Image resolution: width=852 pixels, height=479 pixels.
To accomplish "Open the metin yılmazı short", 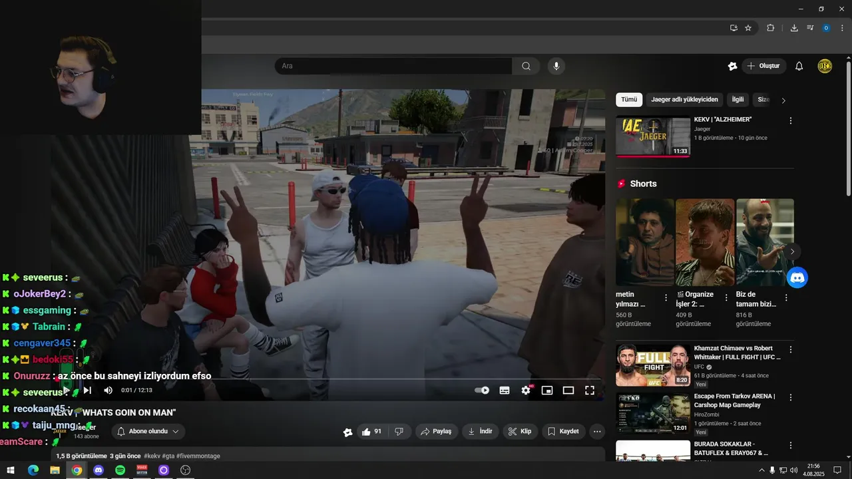I will (645, 243).
